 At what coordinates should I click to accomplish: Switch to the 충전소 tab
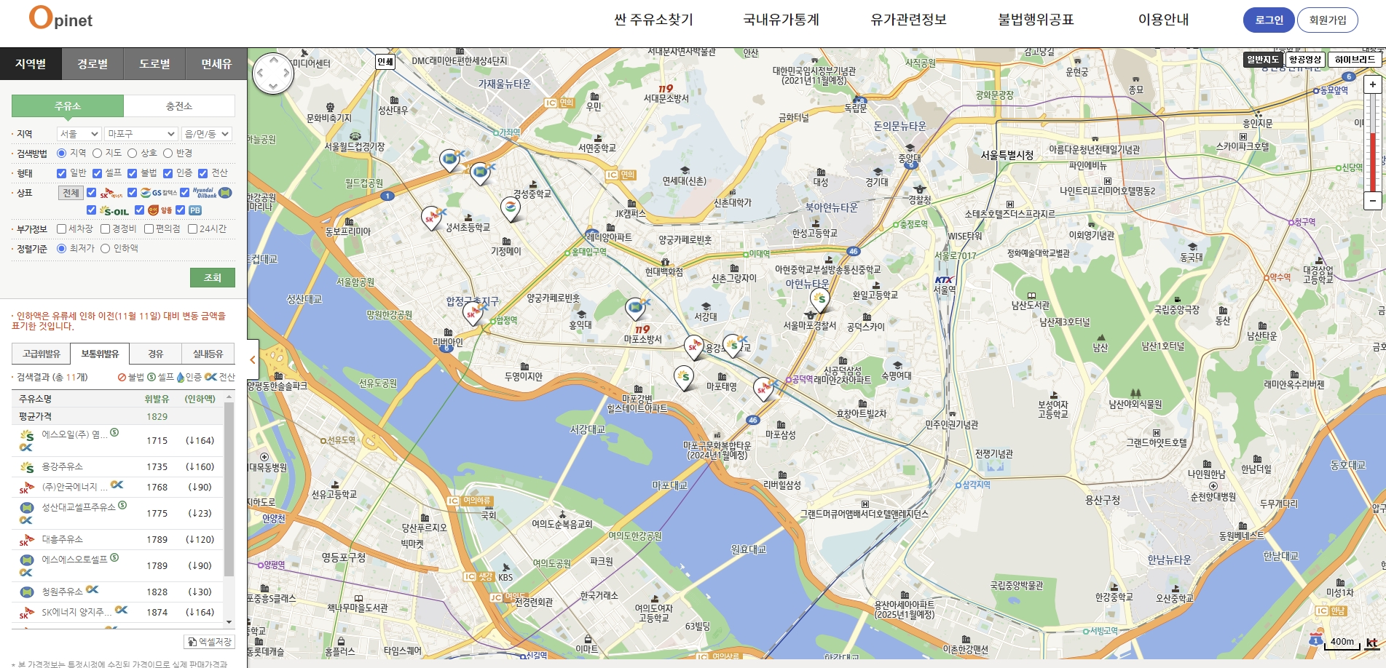click(x=179, y=106)
